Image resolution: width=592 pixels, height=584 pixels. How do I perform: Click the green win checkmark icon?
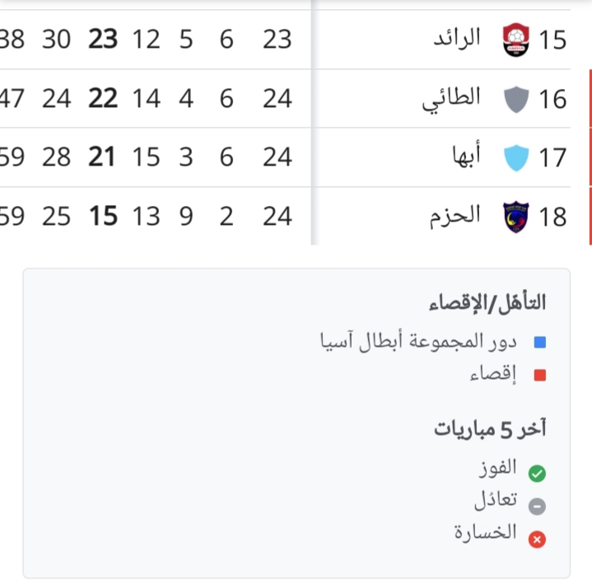pyautogui.click(x=537, y=474)
